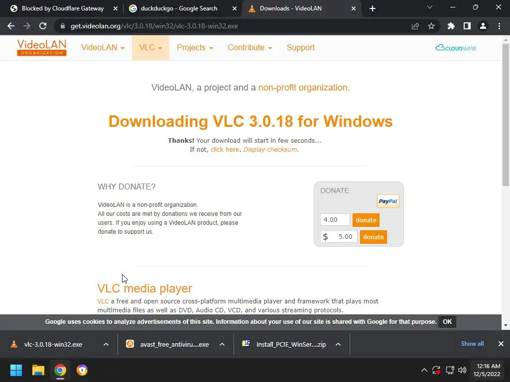The width and height of the screenshot is (510, 382).
Task: Click the browser forward arrow
Action: coord(27,26)
